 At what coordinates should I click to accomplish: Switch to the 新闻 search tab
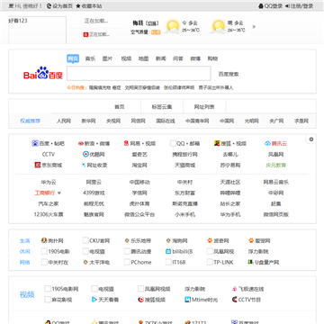tap(161, 58)
